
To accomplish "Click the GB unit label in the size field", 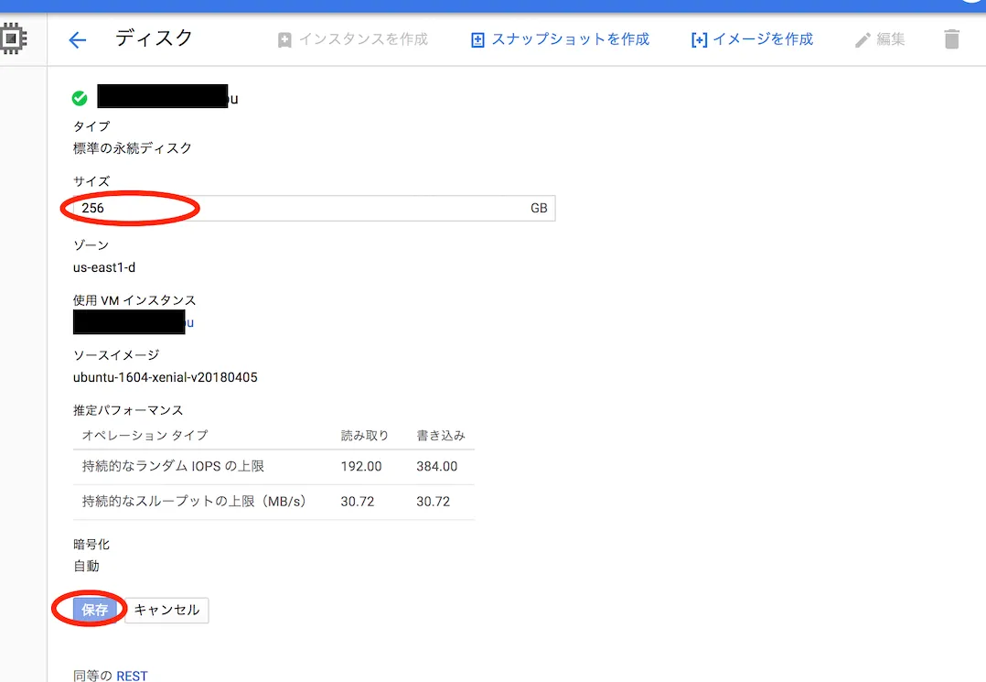I will point(539,208).
